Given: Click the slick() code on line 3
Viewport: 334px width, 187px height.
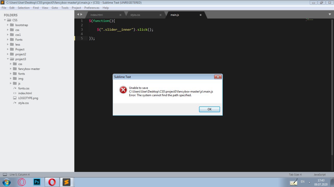Looking at the screenshot, I should pos(145,29).
